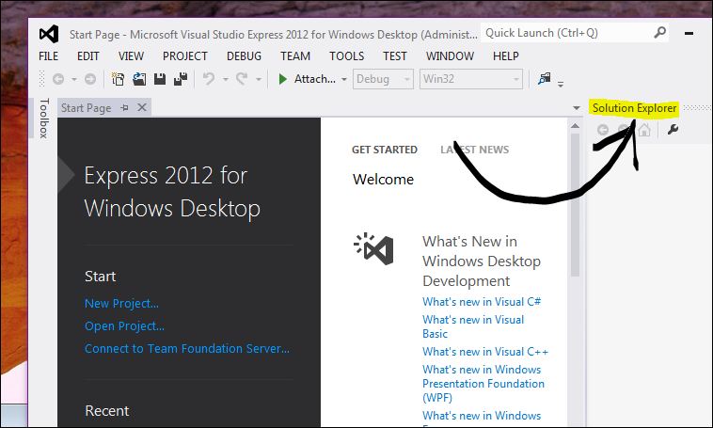Click the Navigate Backward toolbar arrow

(58, 79)
